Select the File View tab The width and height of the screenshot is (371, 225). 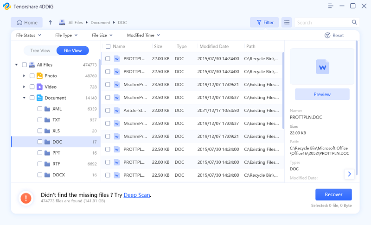73,50
